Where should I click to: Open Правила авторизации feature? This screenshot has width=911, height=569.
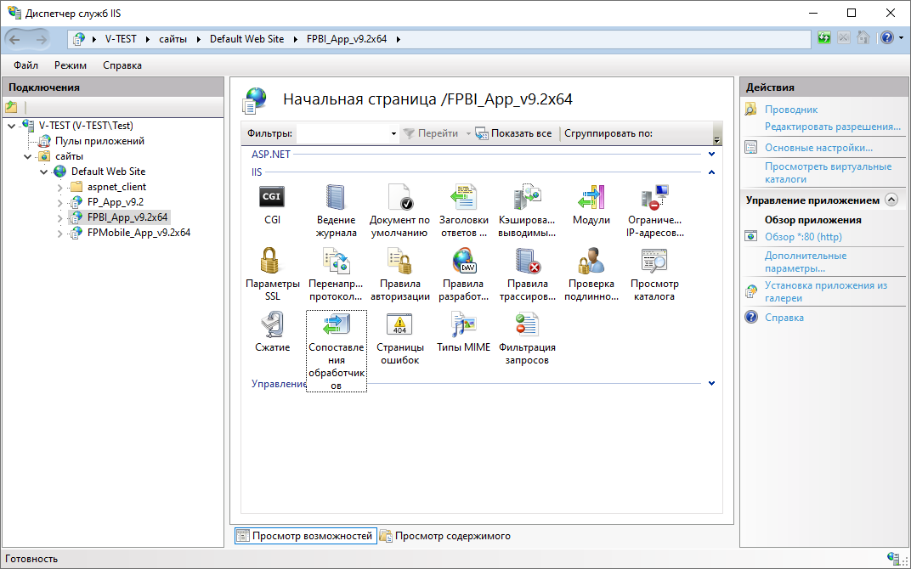pos(399,261)
